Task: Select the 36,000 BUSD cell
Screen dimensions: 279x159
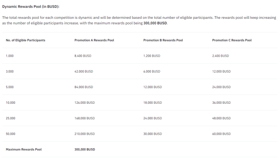Action: (221, 103)
